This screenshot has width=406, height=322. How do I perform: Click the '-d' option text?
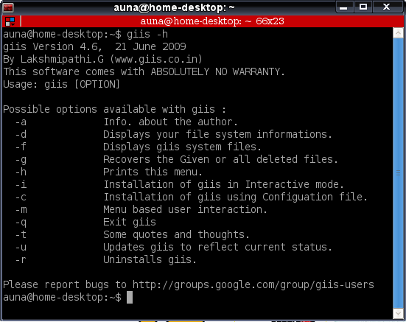[x=21, y=134]
